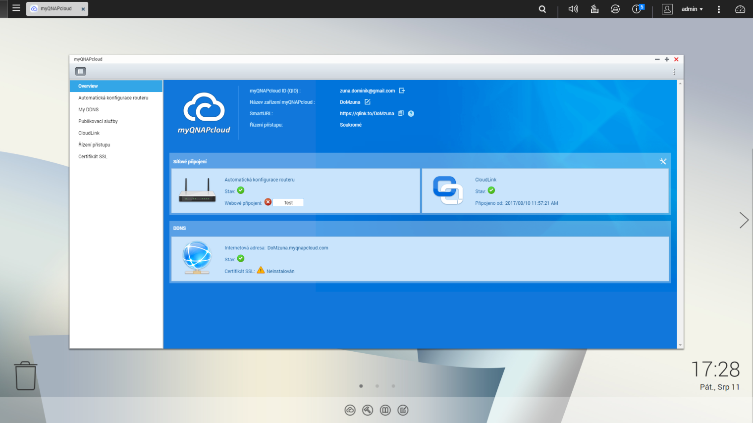Select CloudLink in the sidebar
This screenshot has width=753, height=423.
pyautogui.click(x=116, y=133)
